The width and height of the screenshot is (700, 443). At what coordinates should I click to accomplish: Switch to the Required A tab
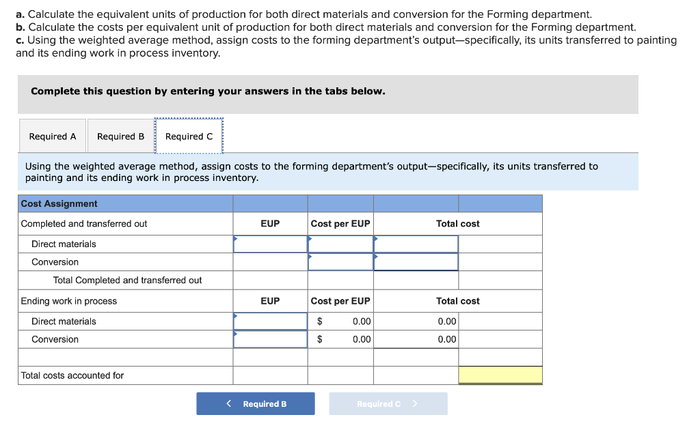tap(52, 135)
